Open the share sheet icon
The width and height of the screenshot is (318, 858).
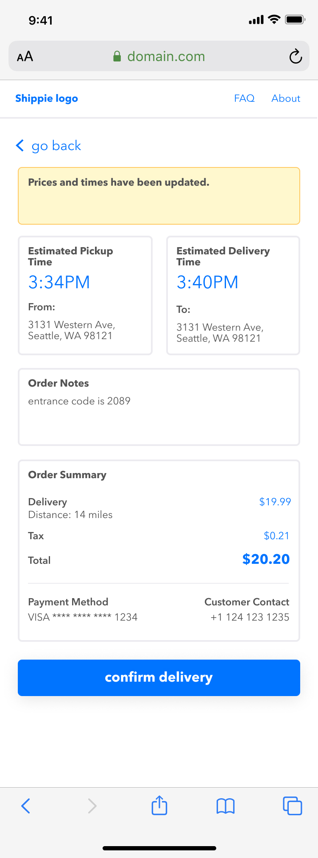[x=159, y=805]
